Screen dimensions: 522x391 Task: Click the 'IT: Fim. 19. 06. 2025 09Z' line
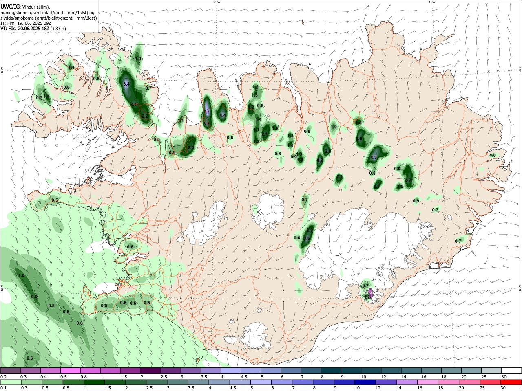pos(26,23)
